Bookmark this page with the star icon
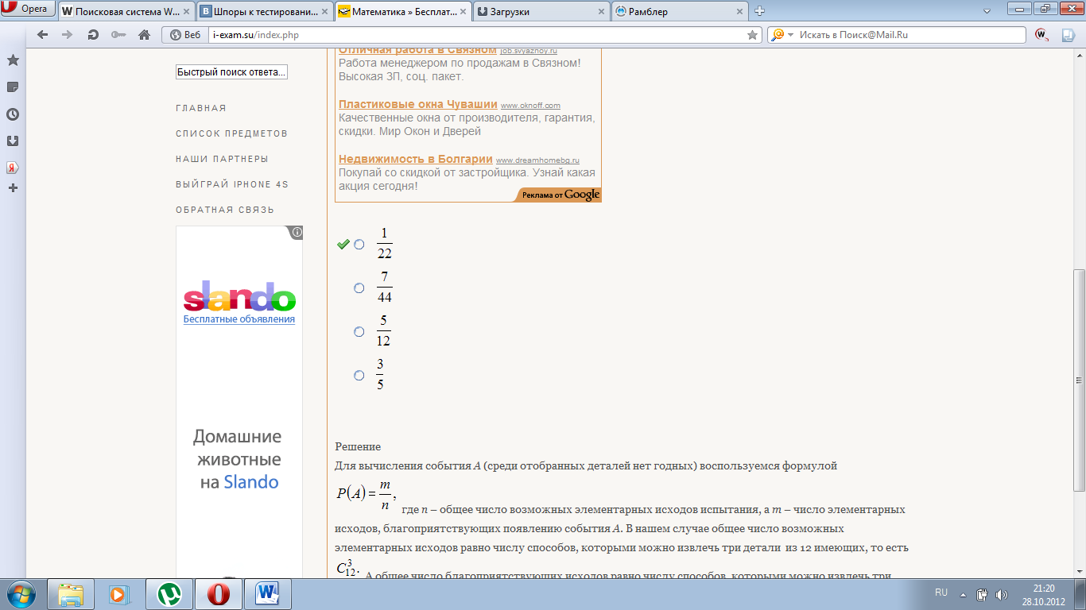 click(752, 35)
